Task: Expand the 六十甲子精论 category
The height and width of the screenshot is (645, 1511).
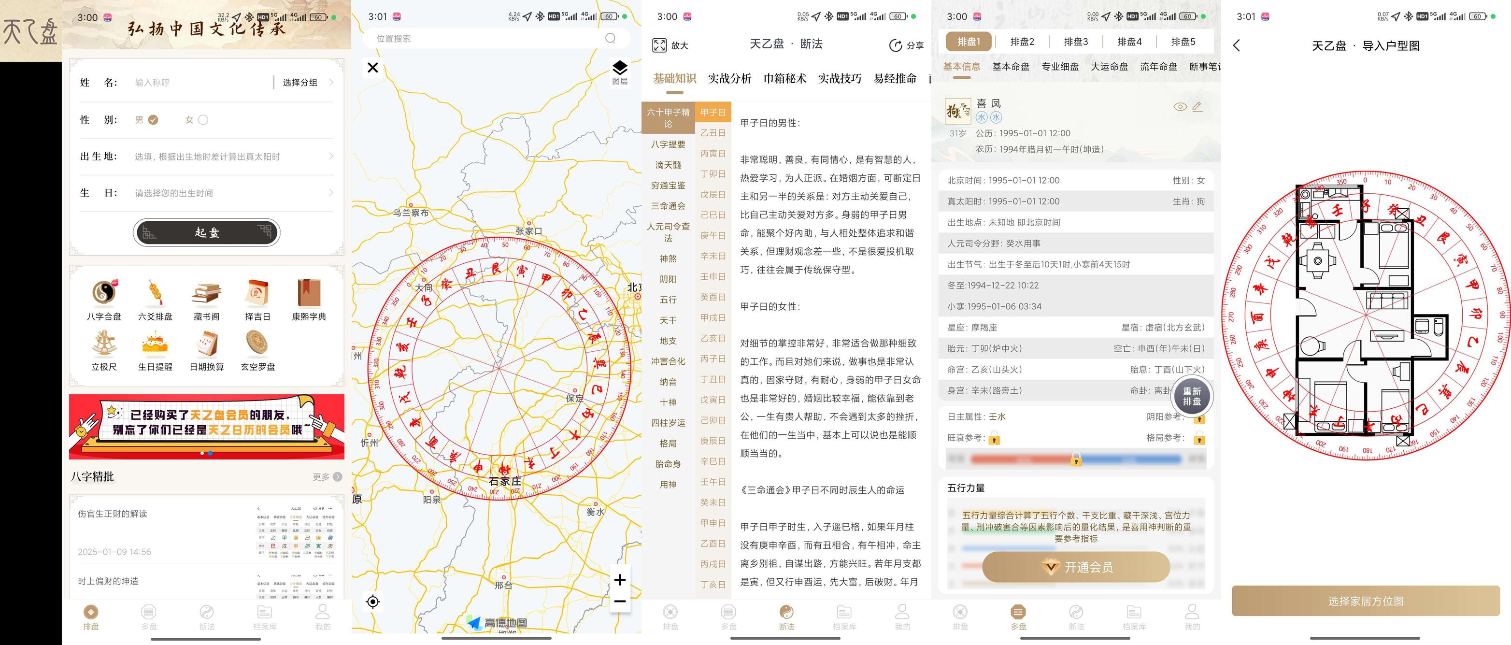Action: pyautogui.click(x=668, y=118)
